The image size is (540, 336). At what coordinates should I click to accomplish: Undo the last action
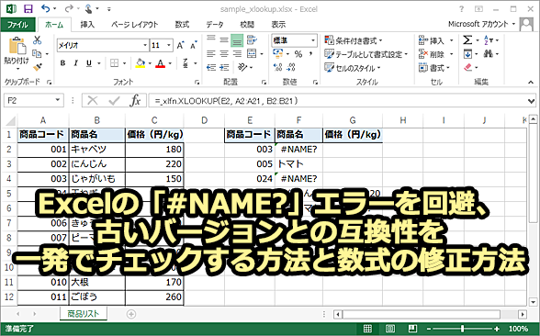(x=46, y=8)
